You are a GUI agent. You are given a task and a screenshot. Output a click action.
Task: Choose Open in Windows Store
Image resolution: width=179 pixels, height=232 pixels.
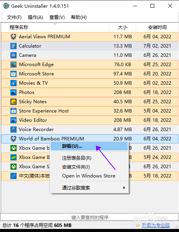89,176
